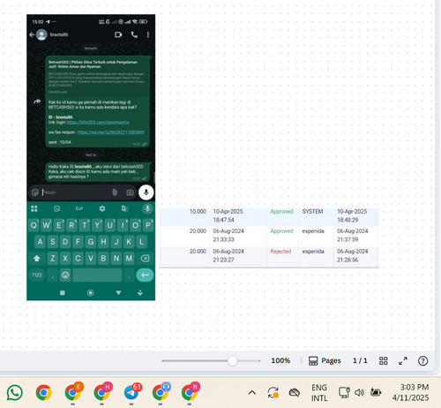The height and width of the screenshot is (408, 441).
Task: Open Chrome profile R in taskbar
Action: 190,392
